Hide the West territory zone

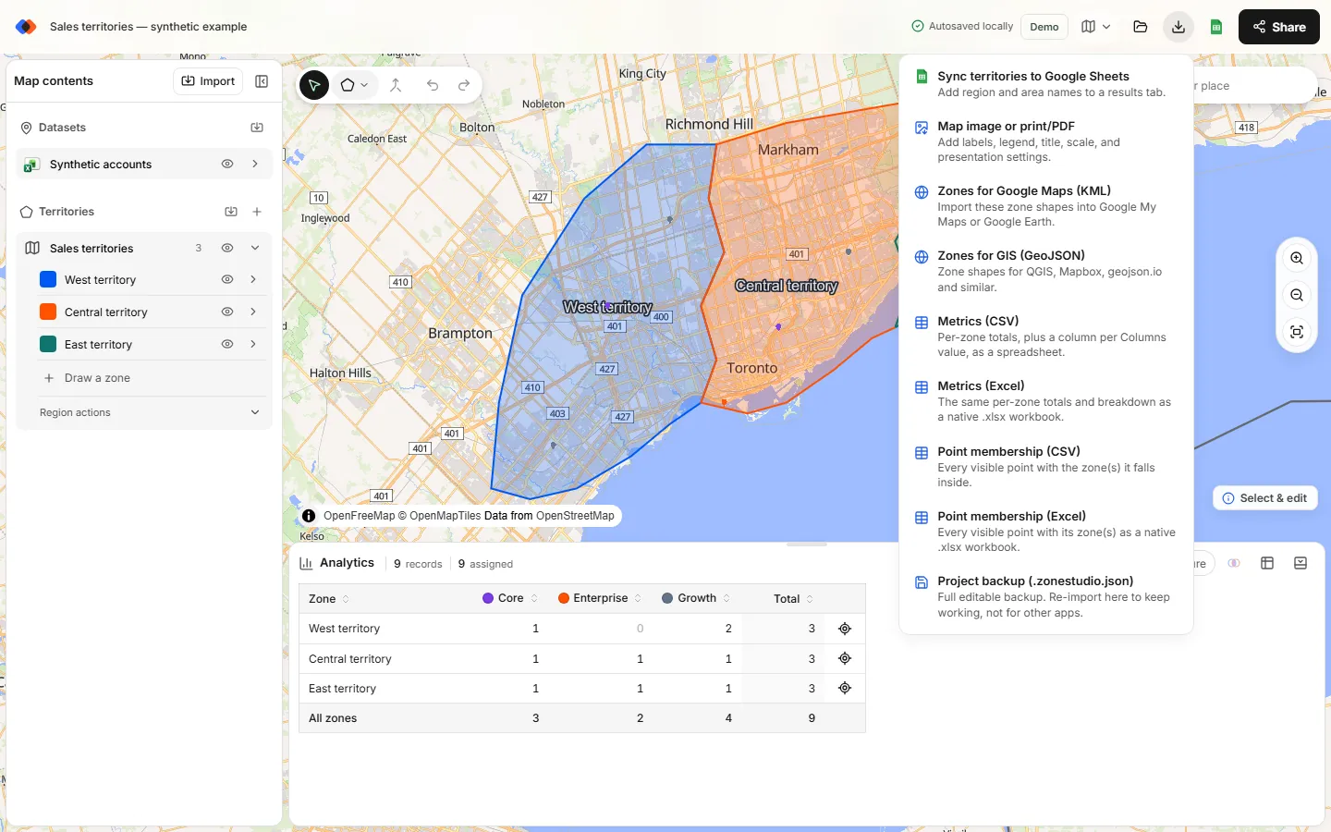click(227, 279)
